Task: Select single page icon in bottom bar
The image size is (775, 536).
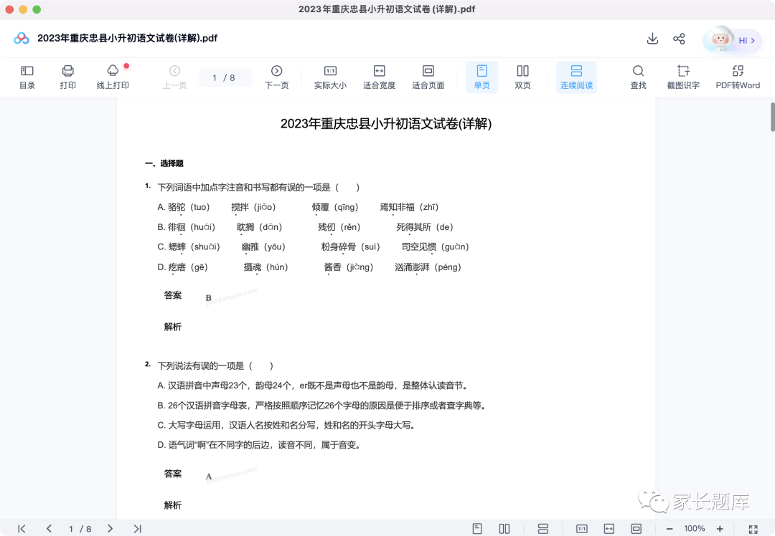Action: (x=477, y=529)
